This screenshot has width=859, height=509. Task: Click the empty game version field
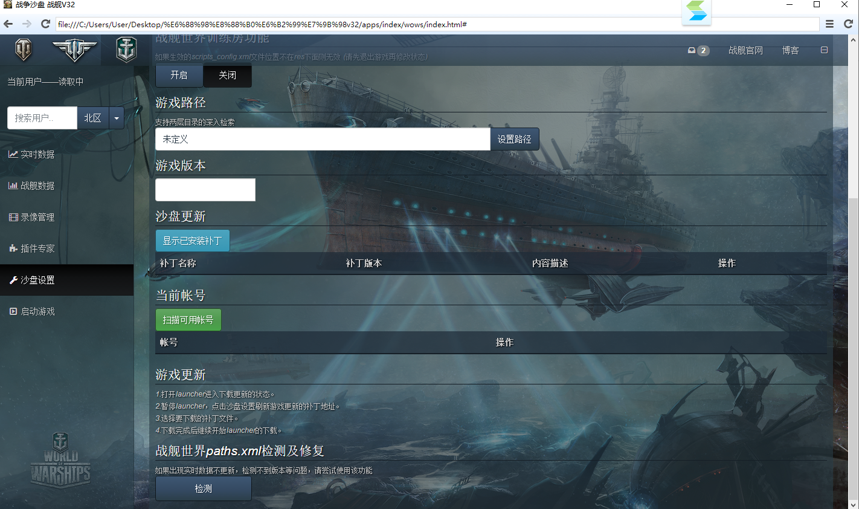coord(205,190)
